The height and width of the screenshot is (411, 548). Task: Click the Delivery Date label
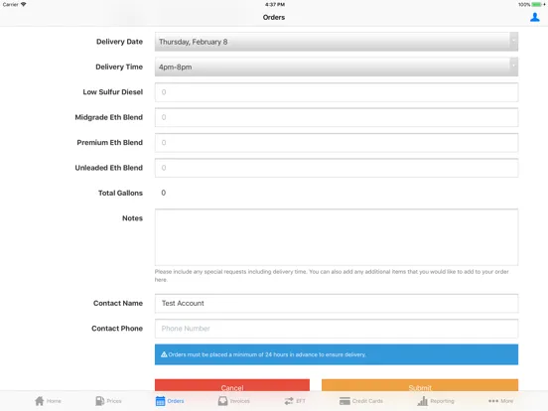(x=119, y=42)
